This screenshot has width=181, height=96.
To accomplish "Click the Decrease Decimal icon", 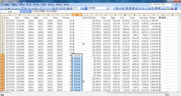I will tap(152, 8).
